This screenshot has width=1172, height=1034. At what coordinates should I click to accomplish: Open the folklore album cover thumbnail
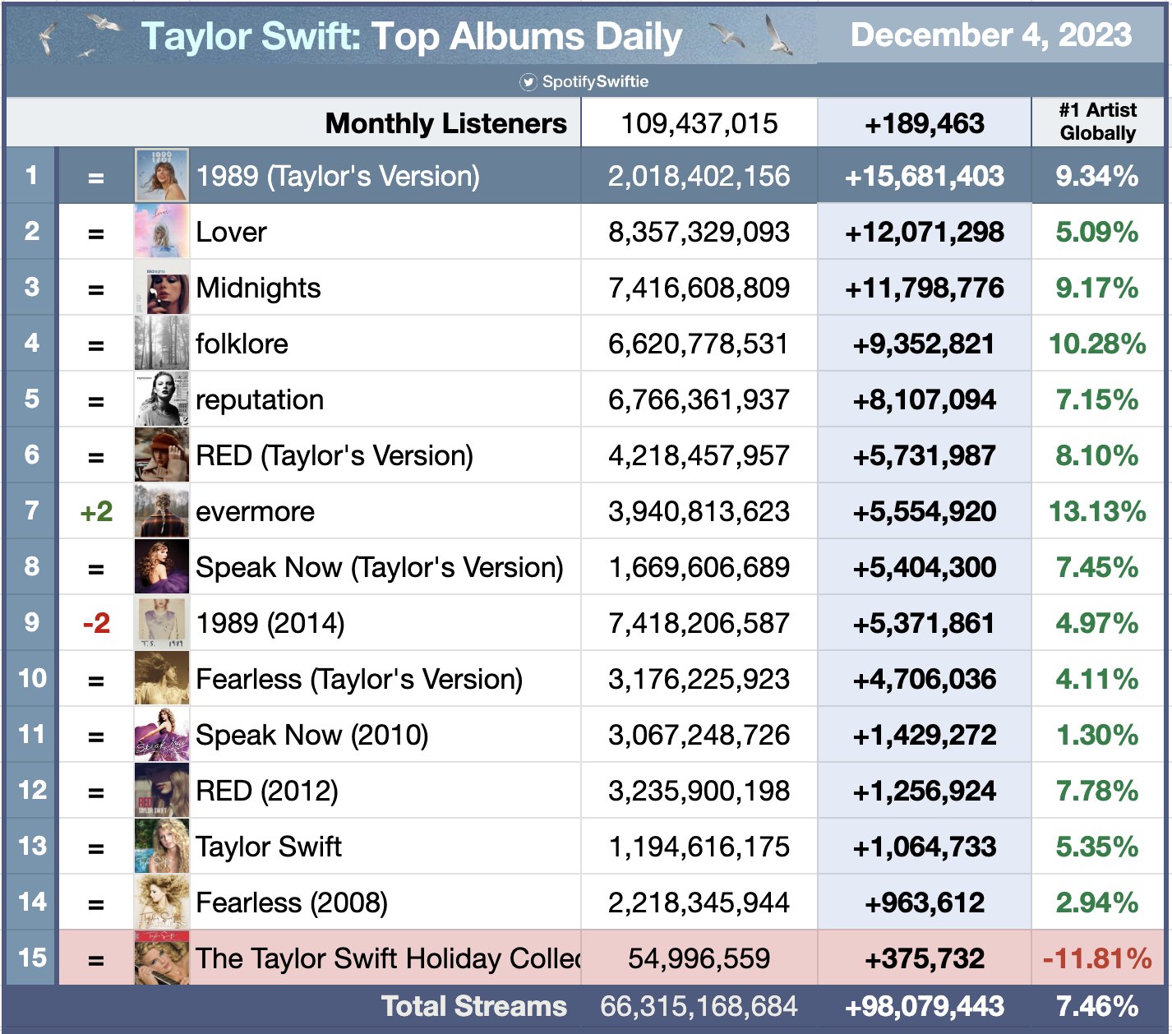tap(162, 344)
